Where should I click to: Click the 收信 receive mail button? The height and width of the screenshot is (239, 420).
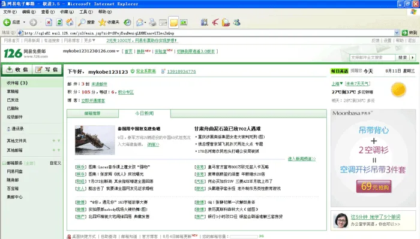(17, 69)
